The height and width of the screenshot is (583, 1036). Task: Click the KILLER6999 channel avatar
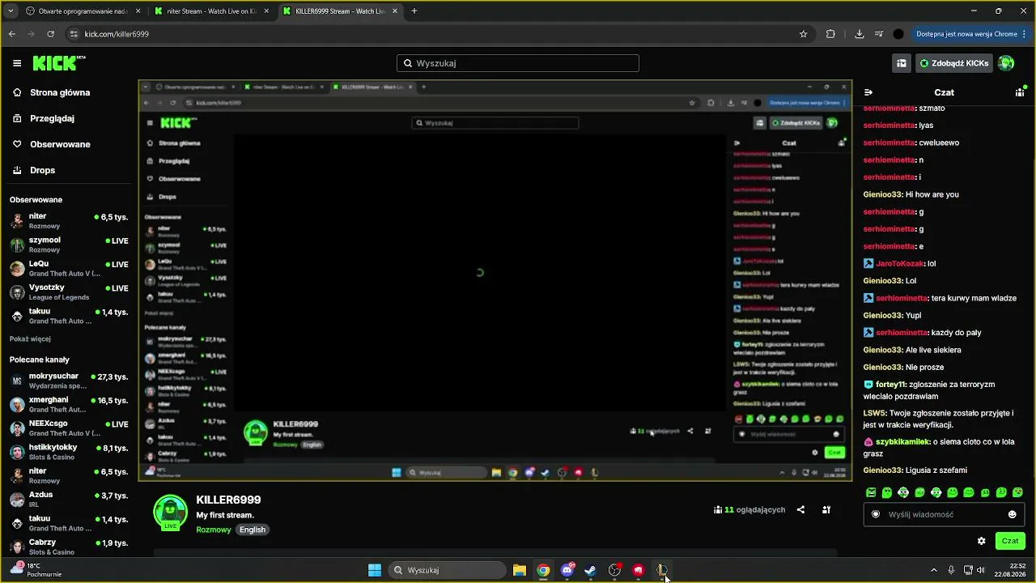[171, 513]
